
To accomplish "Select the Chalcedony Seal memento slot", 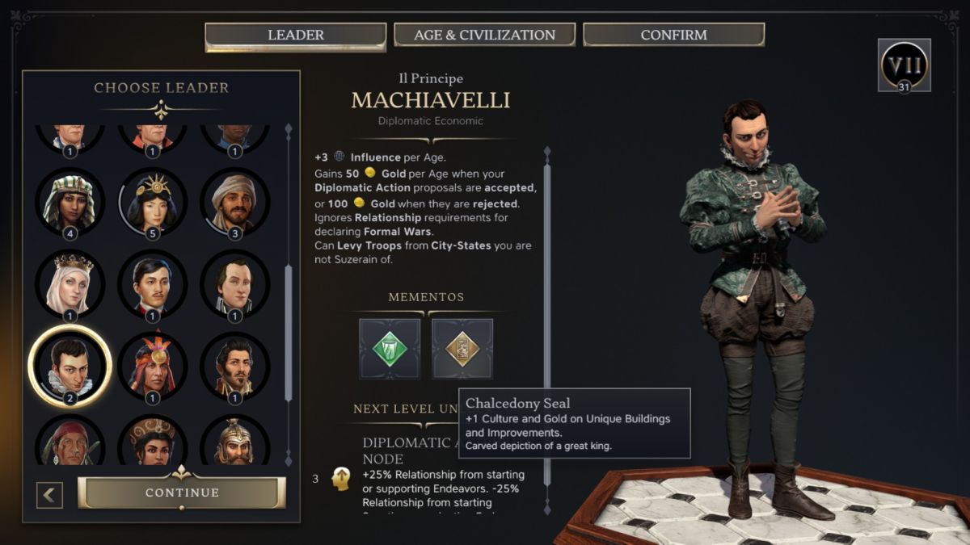I will click(462, 349).
